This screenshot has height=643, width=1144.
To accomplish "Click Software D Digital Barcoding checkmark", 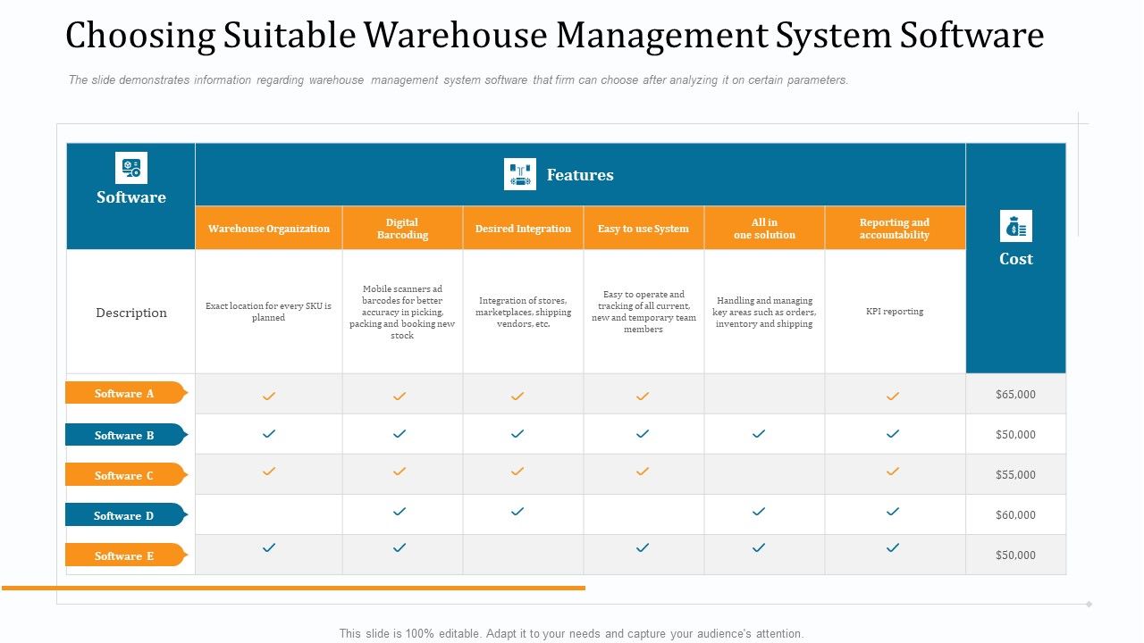I will [x=400, y=512].
